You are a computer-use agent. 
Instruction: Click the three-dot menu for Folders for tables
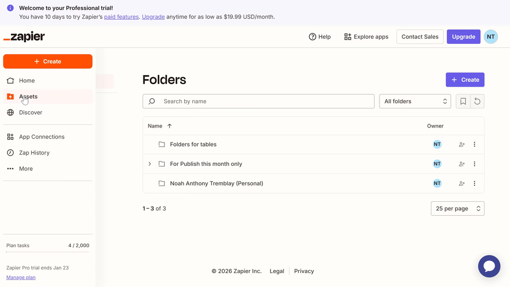coord(474,144)
